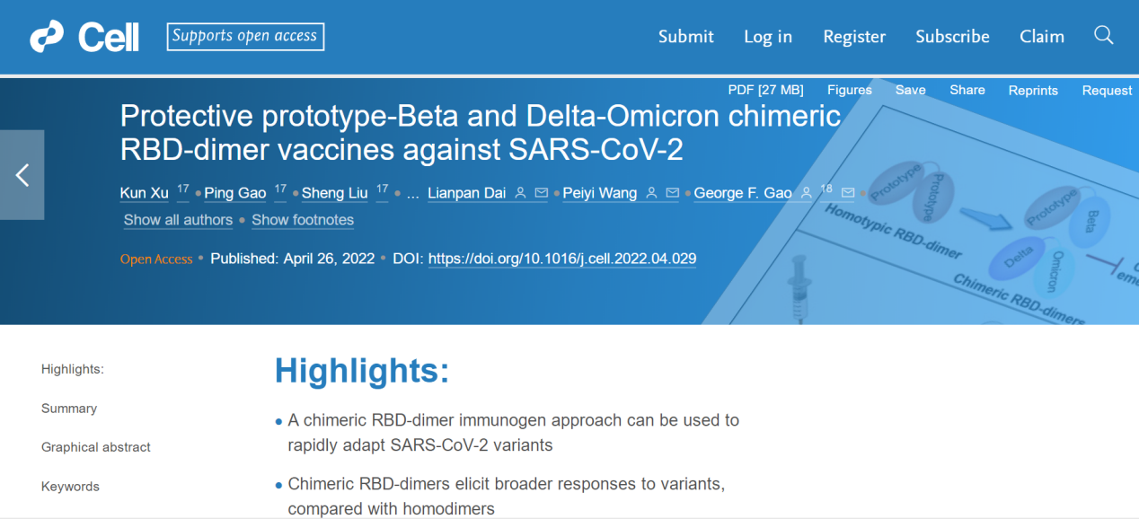This screenshot has width=1139, height=519.
Task: Open the search magnifier icon
Action: coord(1104,36)
